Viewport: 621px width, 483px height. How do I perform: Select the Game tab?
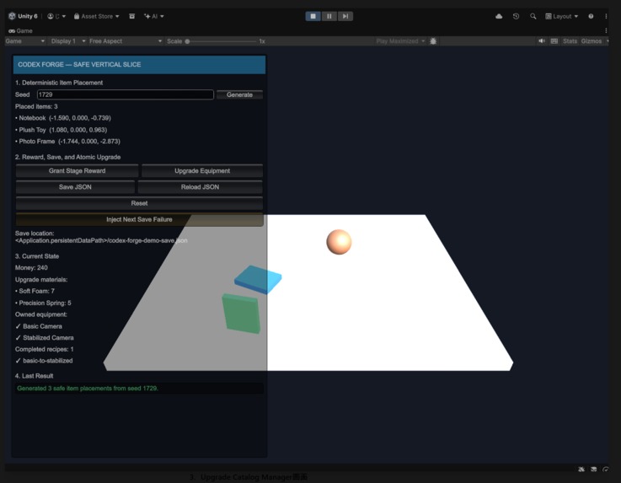click(x=20, y=31)
